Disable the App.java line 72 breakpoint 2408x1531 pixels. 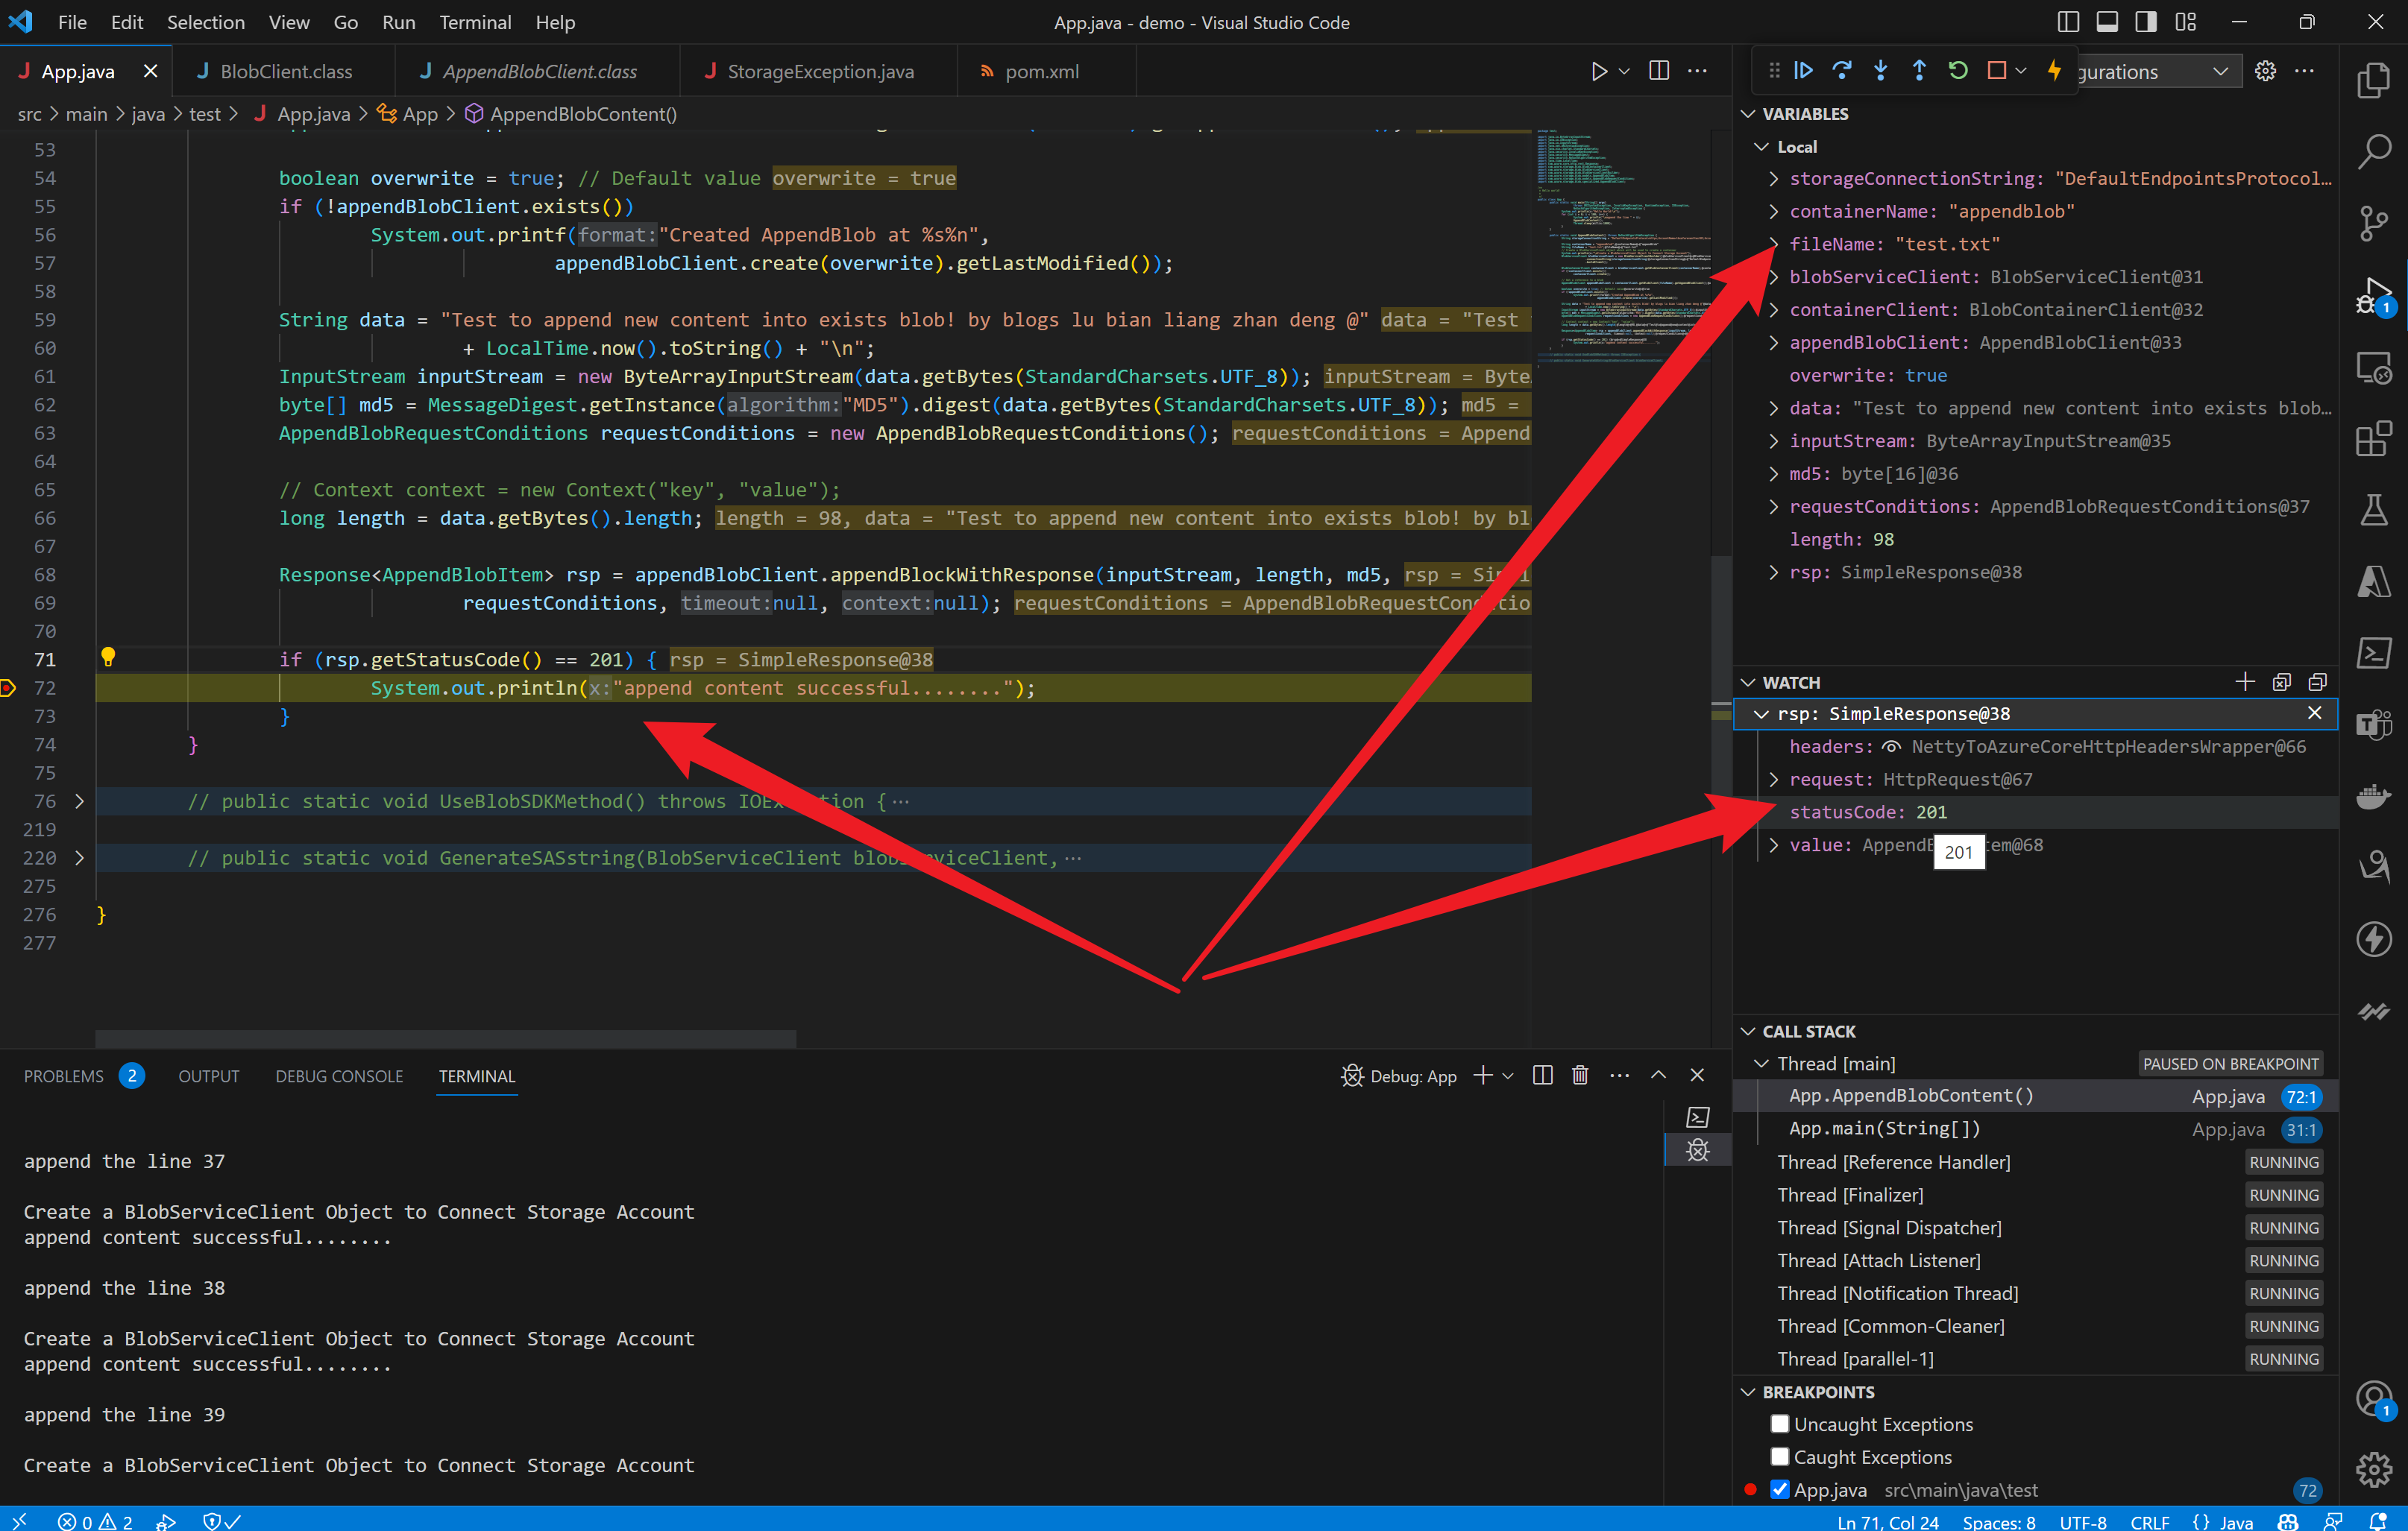(x=1779, y=1490)
